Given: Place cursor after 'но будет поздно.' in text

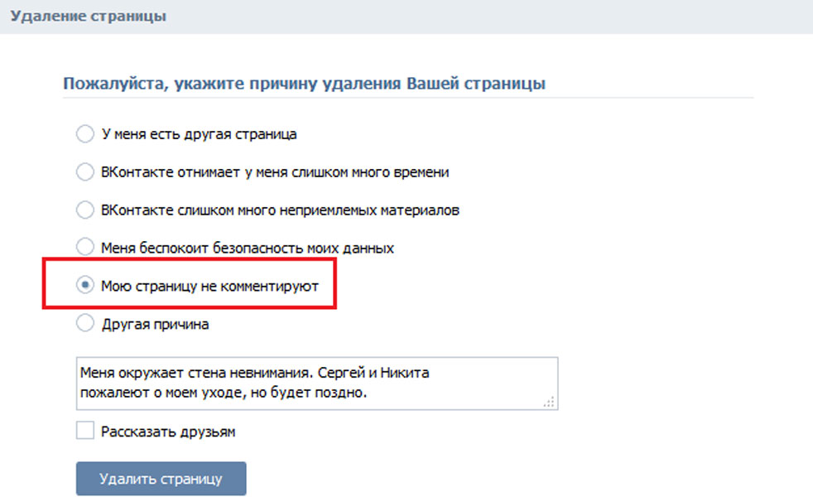Looking at the screenshot, I should (368, 393).
